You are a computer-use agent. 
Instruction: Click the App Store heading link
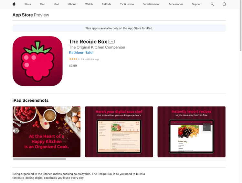coord(23,15)
